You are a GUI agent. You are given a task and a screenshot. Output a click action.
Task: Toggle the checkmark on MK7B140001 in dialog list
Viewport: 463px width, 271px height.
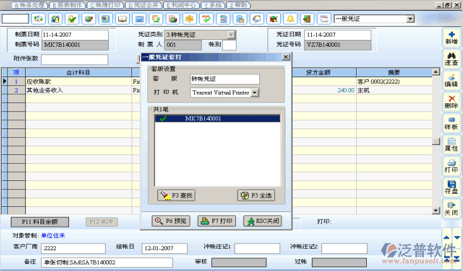point(163,118)
